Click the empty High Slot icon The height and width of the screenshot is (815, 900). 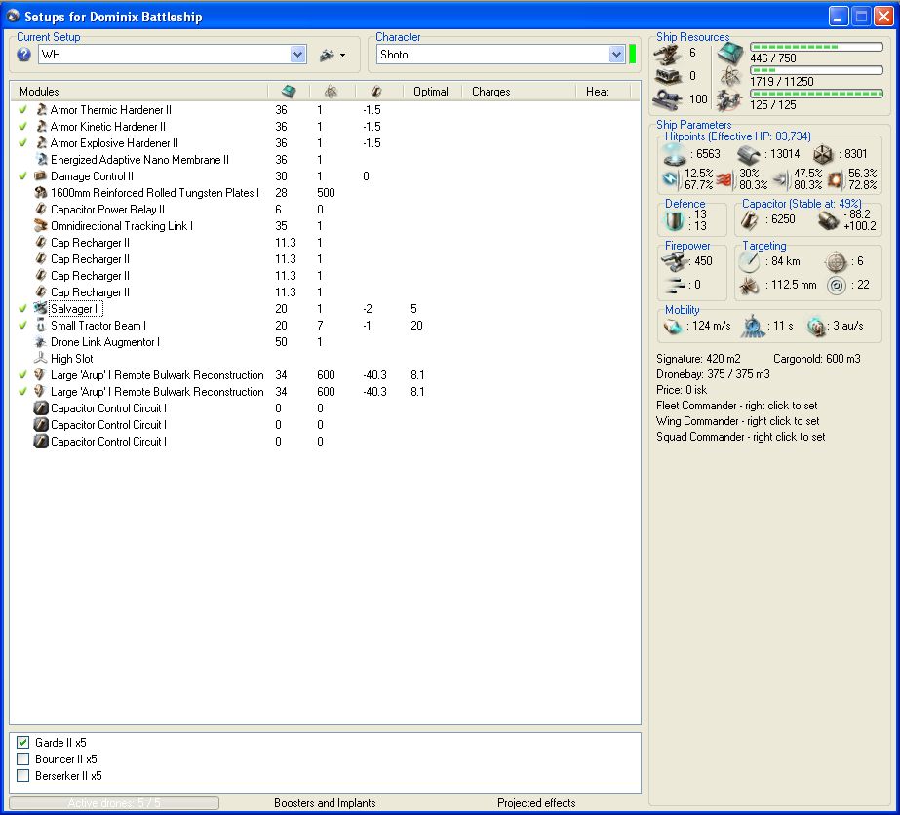point(41,358)
